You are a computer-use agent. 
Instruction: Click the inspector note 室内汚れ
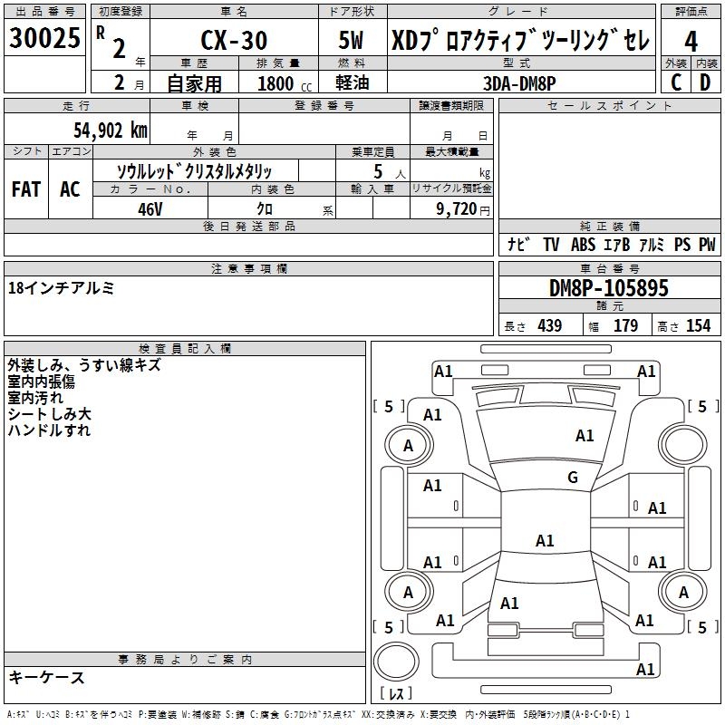[x=35, y=398]
